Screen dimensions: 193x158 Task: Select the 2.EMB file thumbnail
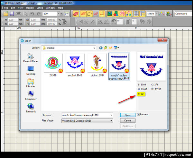[53, 65]
